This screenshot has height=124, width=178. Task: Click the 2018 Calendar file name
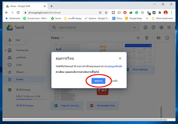[140, 70]
